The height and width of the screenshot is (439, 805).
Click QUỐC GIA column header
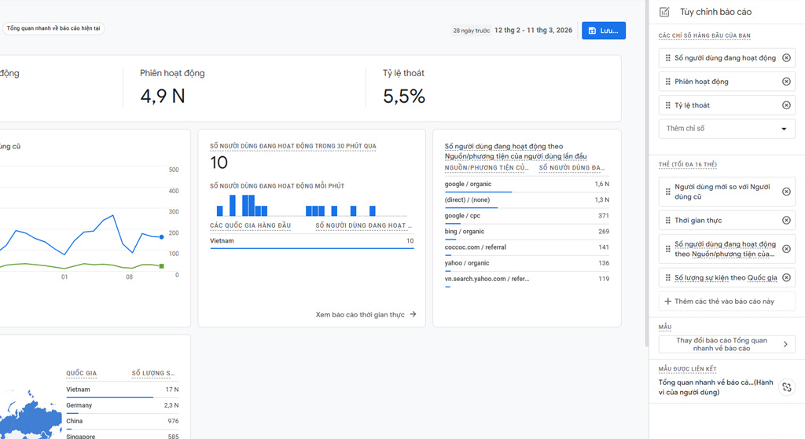click(x=81, y=373)
